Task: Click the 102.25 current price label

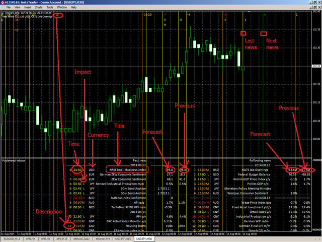Action: 316,66
